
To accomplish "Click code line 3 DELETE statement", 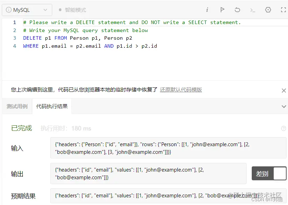I will click(x=77, y=38).
